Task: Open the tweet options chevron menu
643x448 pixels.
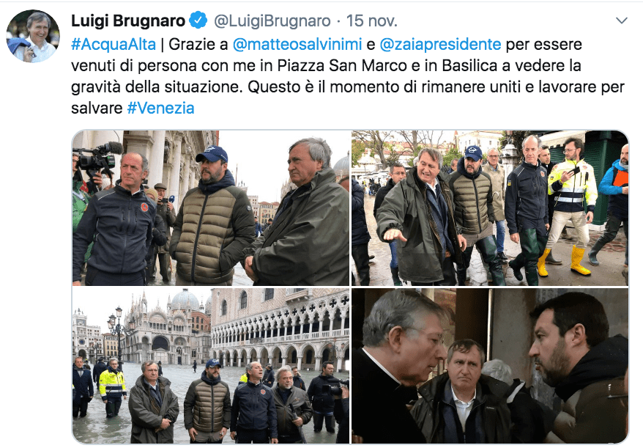Action: (x=622, y=21)
